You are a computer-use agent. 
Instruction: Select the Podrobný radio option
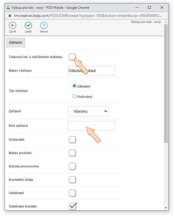[x=75, y=96]
